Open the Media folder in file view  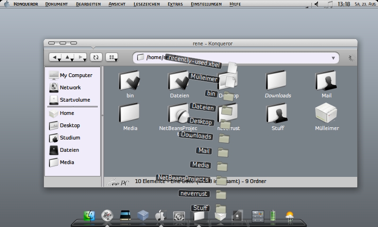click(x=130, y=117)
